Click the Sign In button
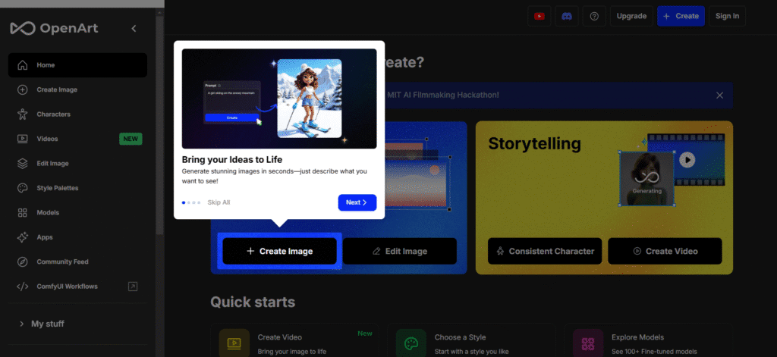777x357 pixels. pos(727,16)
